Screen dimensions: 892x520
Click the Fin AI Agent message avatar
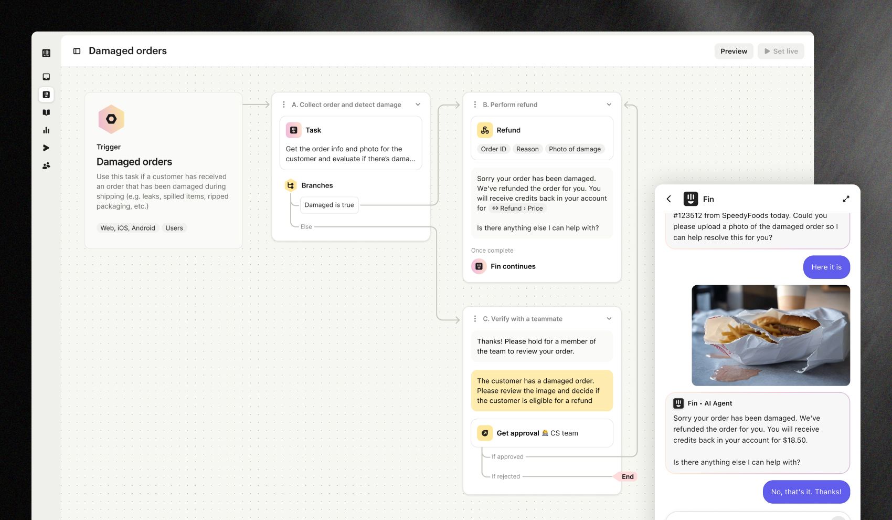[678, 403]
